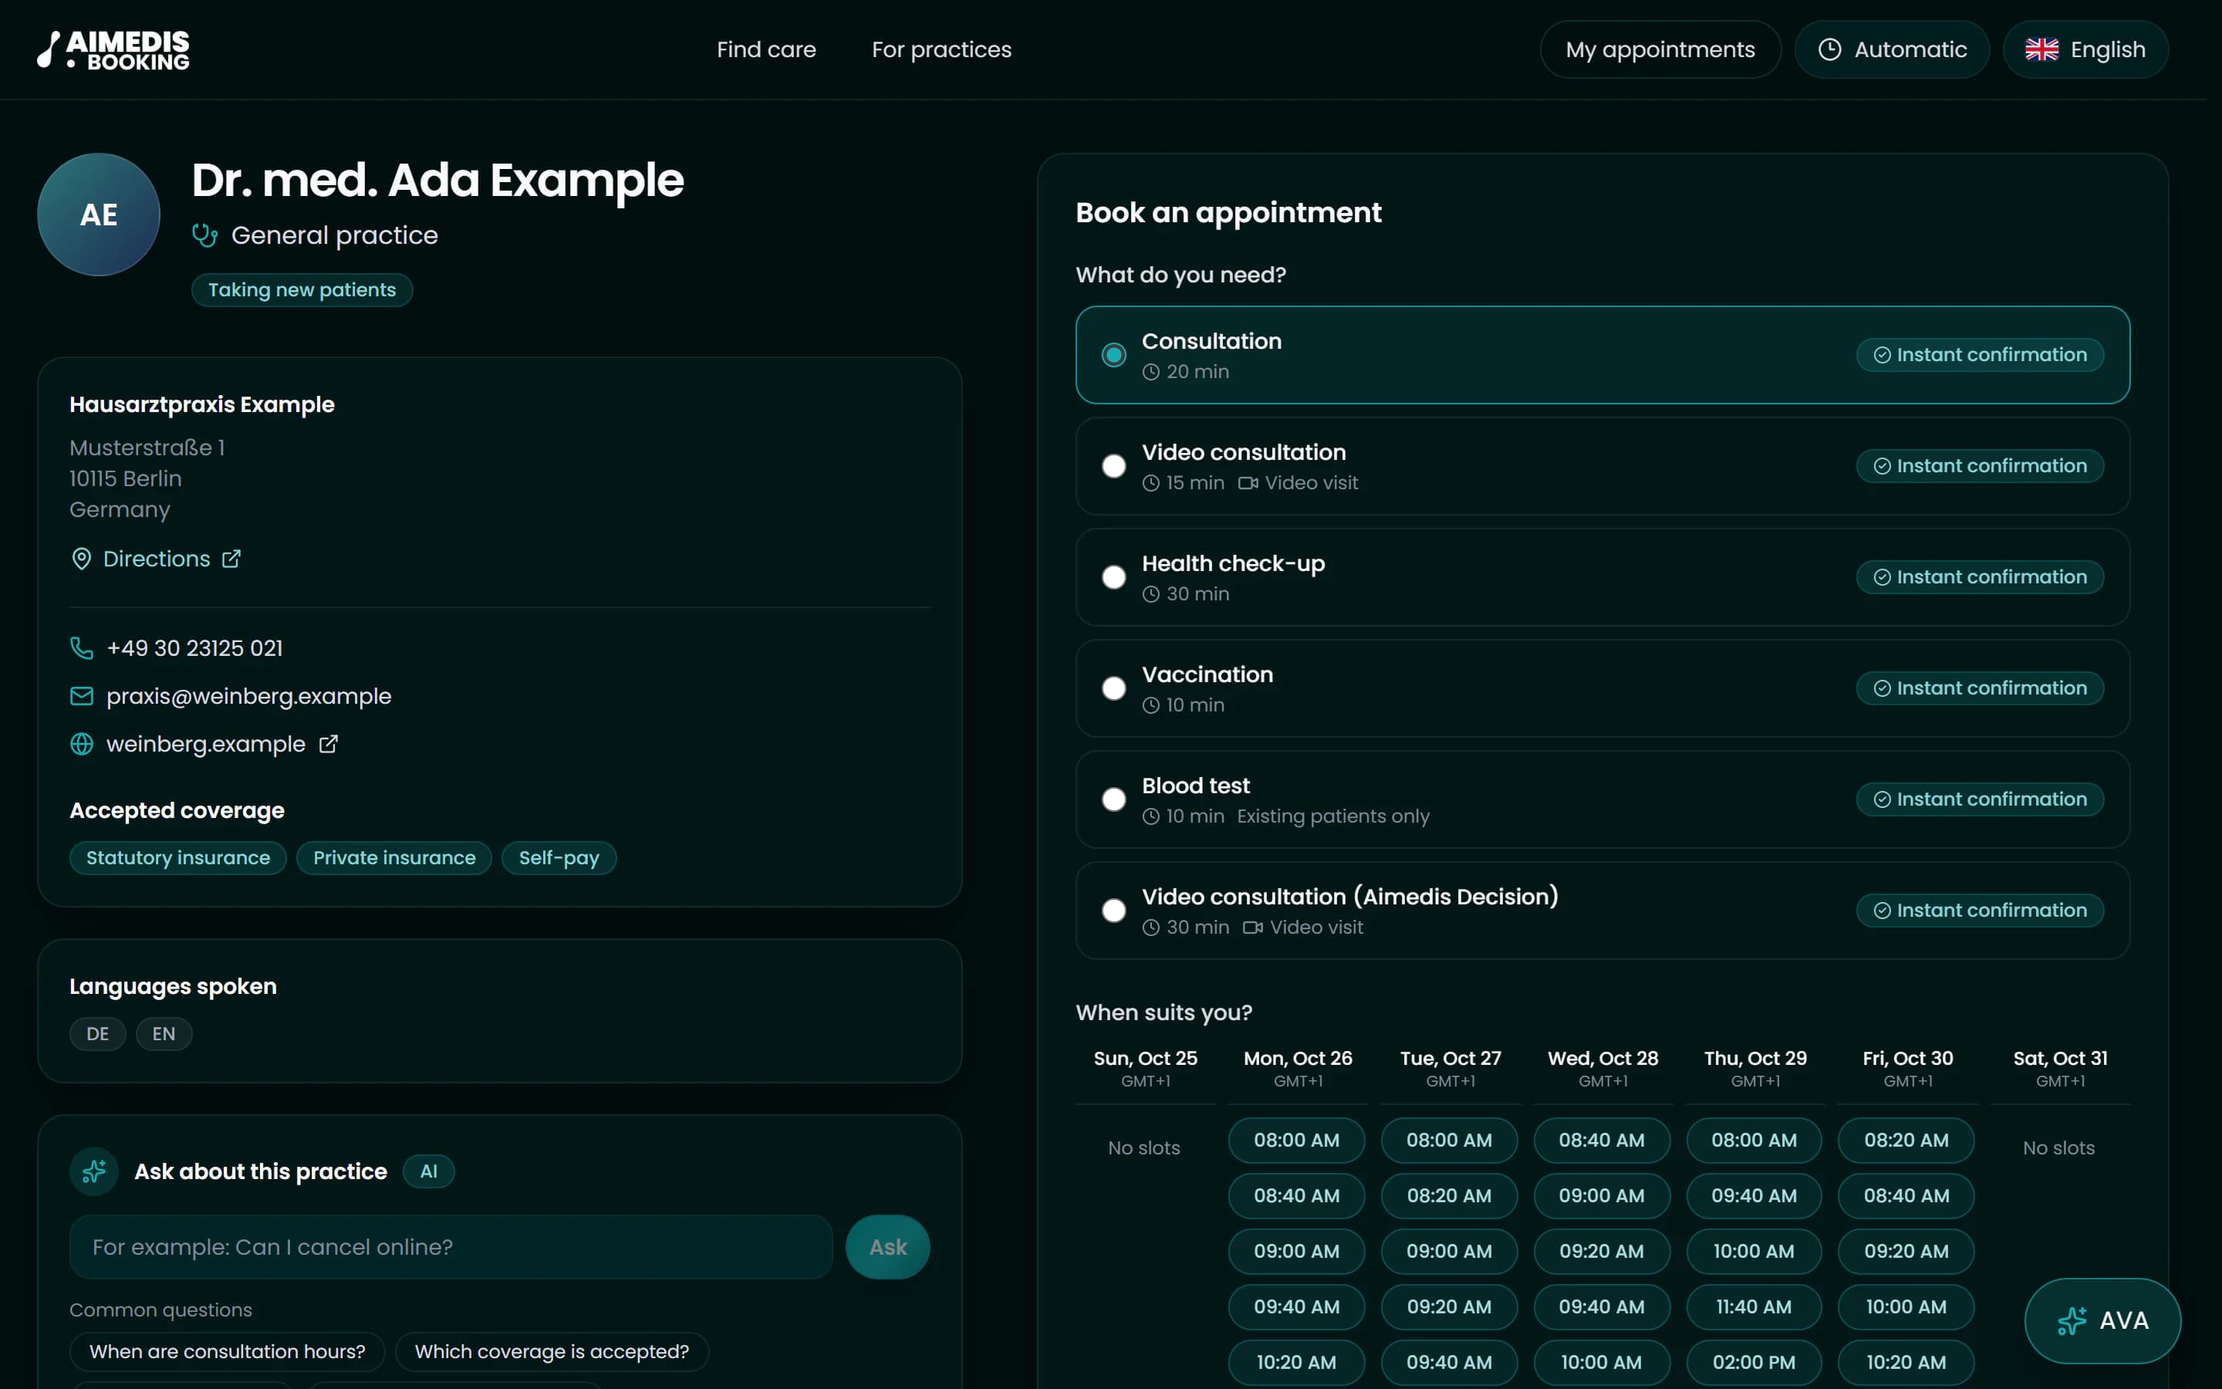This screenshot has height=1389, width=2222.
Task: Choose 'When are consultation hours?' question
Action: 227,1351
